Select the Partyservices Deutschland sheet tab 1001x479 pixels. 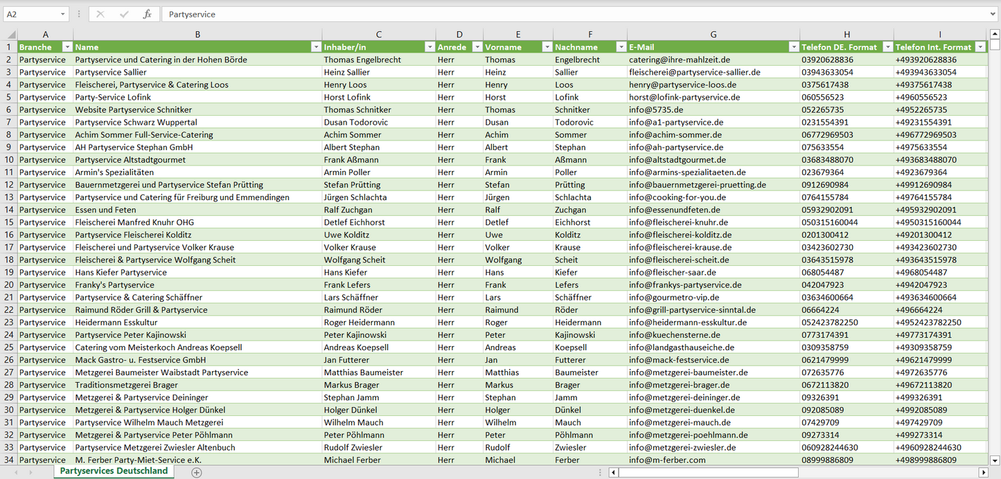pos(114,471)
